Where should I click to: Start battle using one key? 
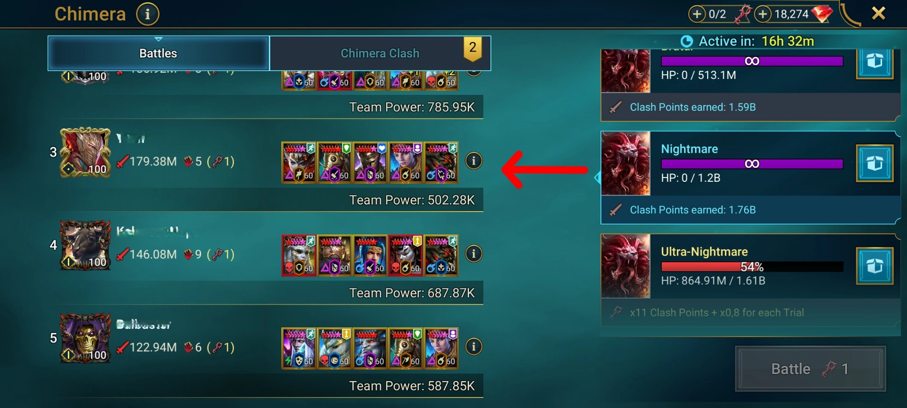pos(810,369)
